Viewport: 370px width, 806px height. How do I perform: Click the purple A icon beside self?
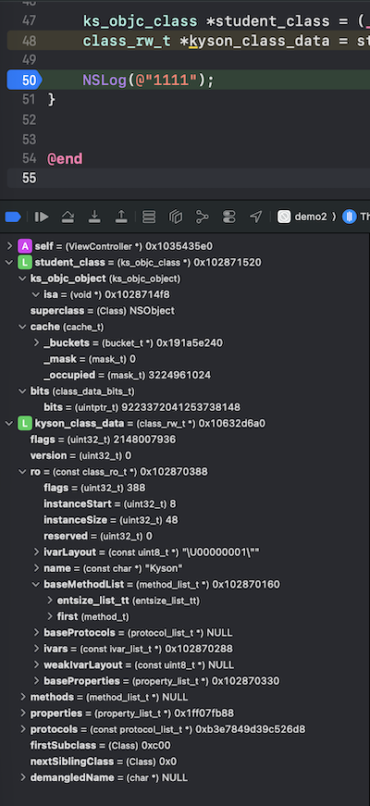25,246
